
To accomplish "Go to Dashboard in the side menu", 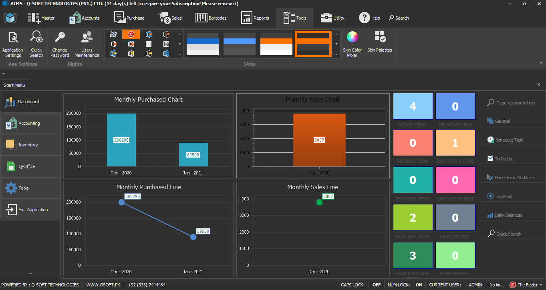I will coord(30,102).
